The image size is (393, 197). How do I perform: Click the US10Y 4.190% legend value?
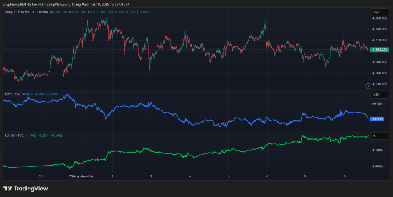click(x=31, y=135)
